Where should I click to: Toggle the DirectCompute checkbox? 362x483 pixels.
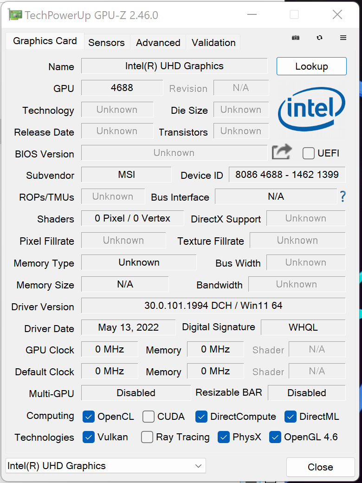[201, 417]
